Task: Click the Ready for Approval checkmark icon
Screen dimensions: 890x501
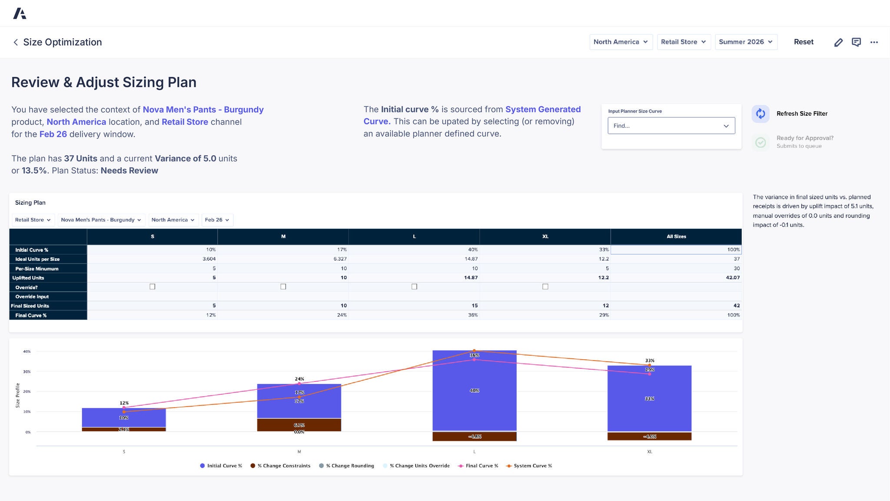Action: click(760, 142)
